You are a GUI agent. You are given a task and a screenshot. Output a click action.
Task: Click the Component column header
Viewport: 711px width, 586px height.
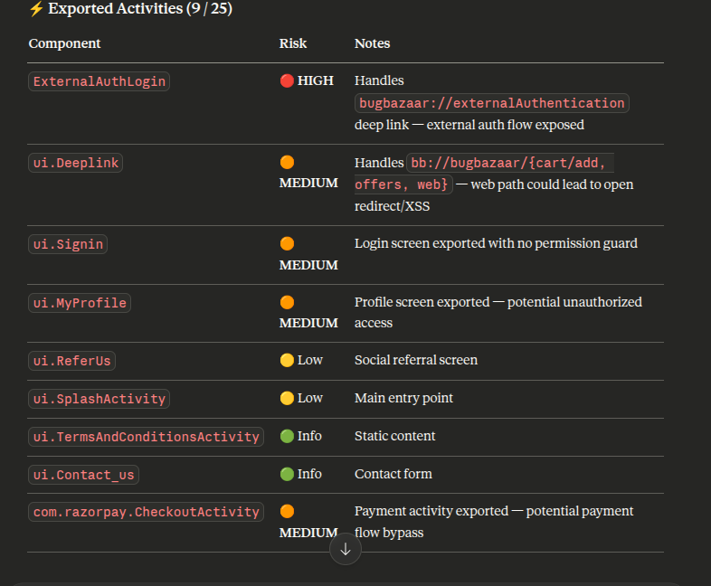[x=65, y=43]
